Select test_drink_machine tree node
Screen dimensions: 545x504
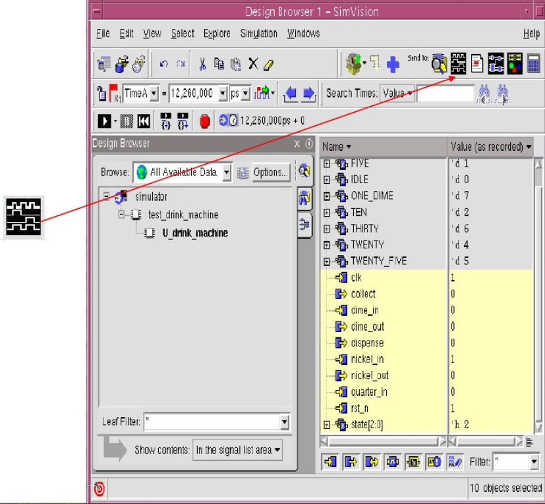point(183,215)
